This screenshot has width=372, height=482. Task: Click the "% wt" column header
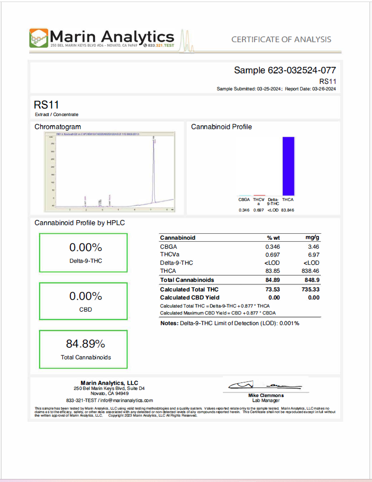tap(273, 237)
